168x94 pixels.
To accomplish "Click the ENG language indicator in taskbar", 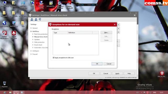I will [x=155, y=92].
